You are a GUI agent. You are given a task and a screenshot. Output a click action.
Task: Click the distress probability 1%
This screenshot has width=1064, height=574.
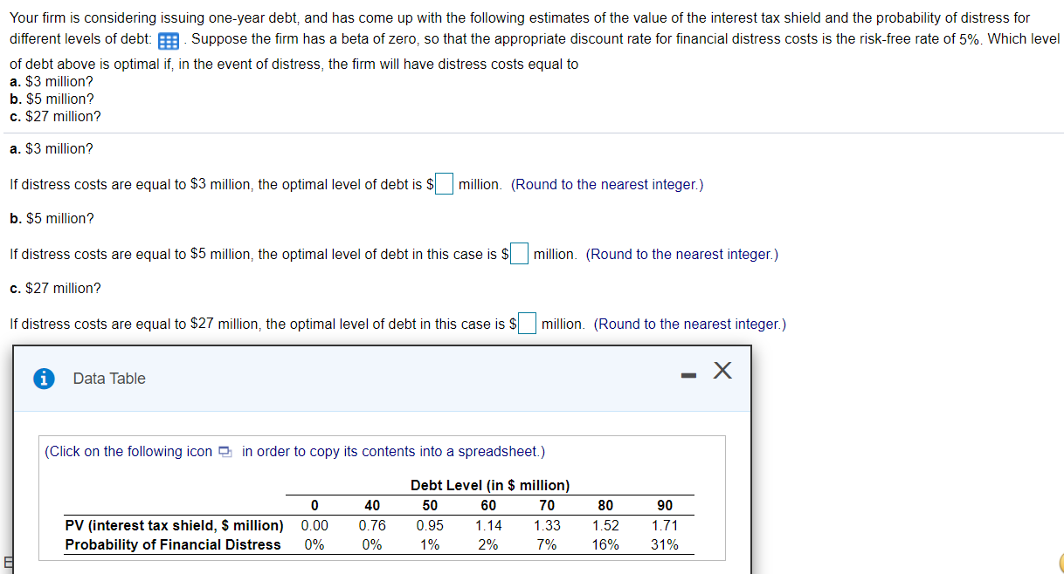pyautogui.click(x=431, y=544)
